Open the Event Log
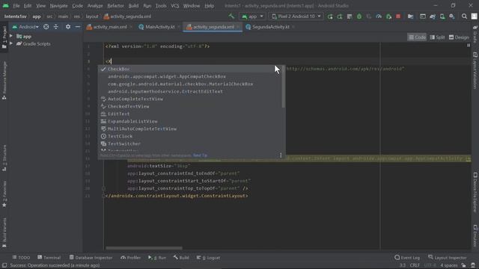The width and height of the screenshot is (479, 269). 407,258
